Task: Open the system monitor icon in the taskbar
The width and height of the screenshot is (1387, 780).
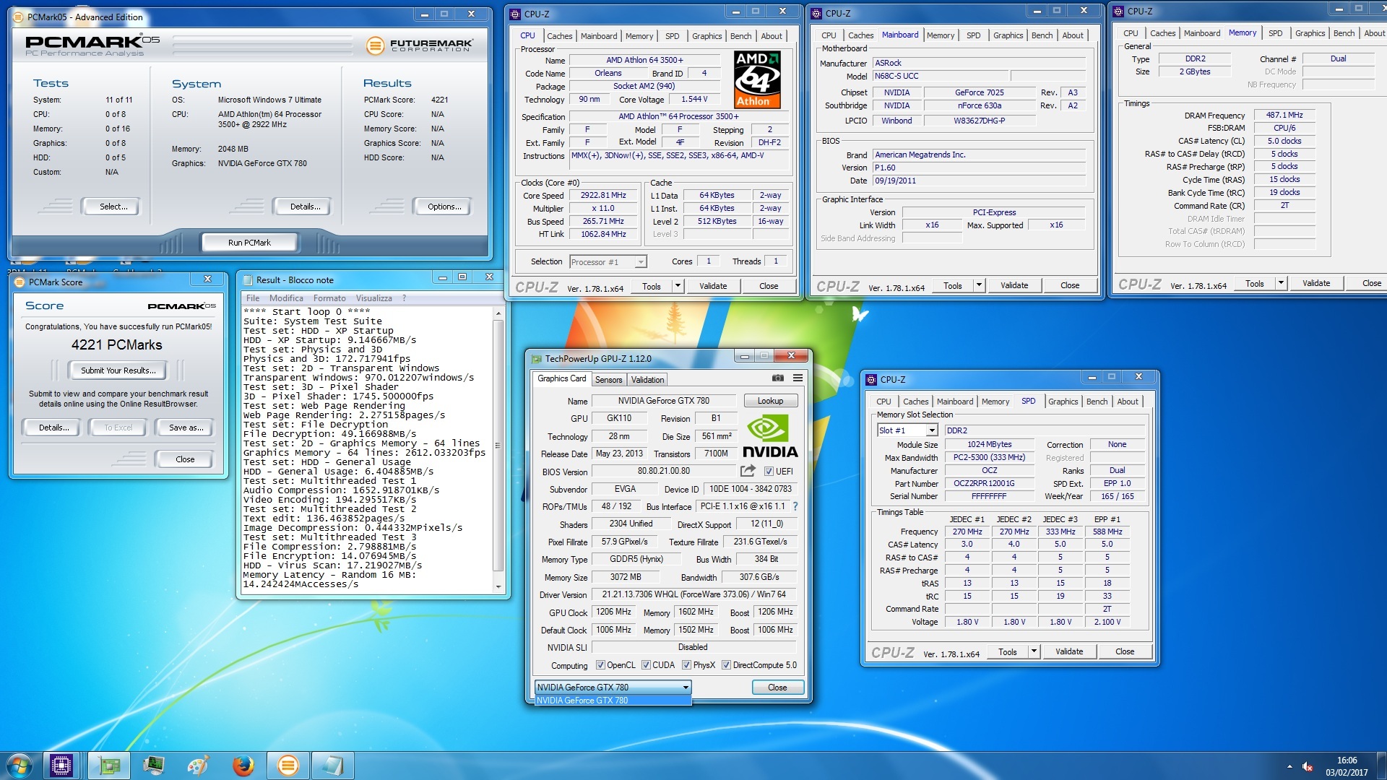Action: pos(154,766)
